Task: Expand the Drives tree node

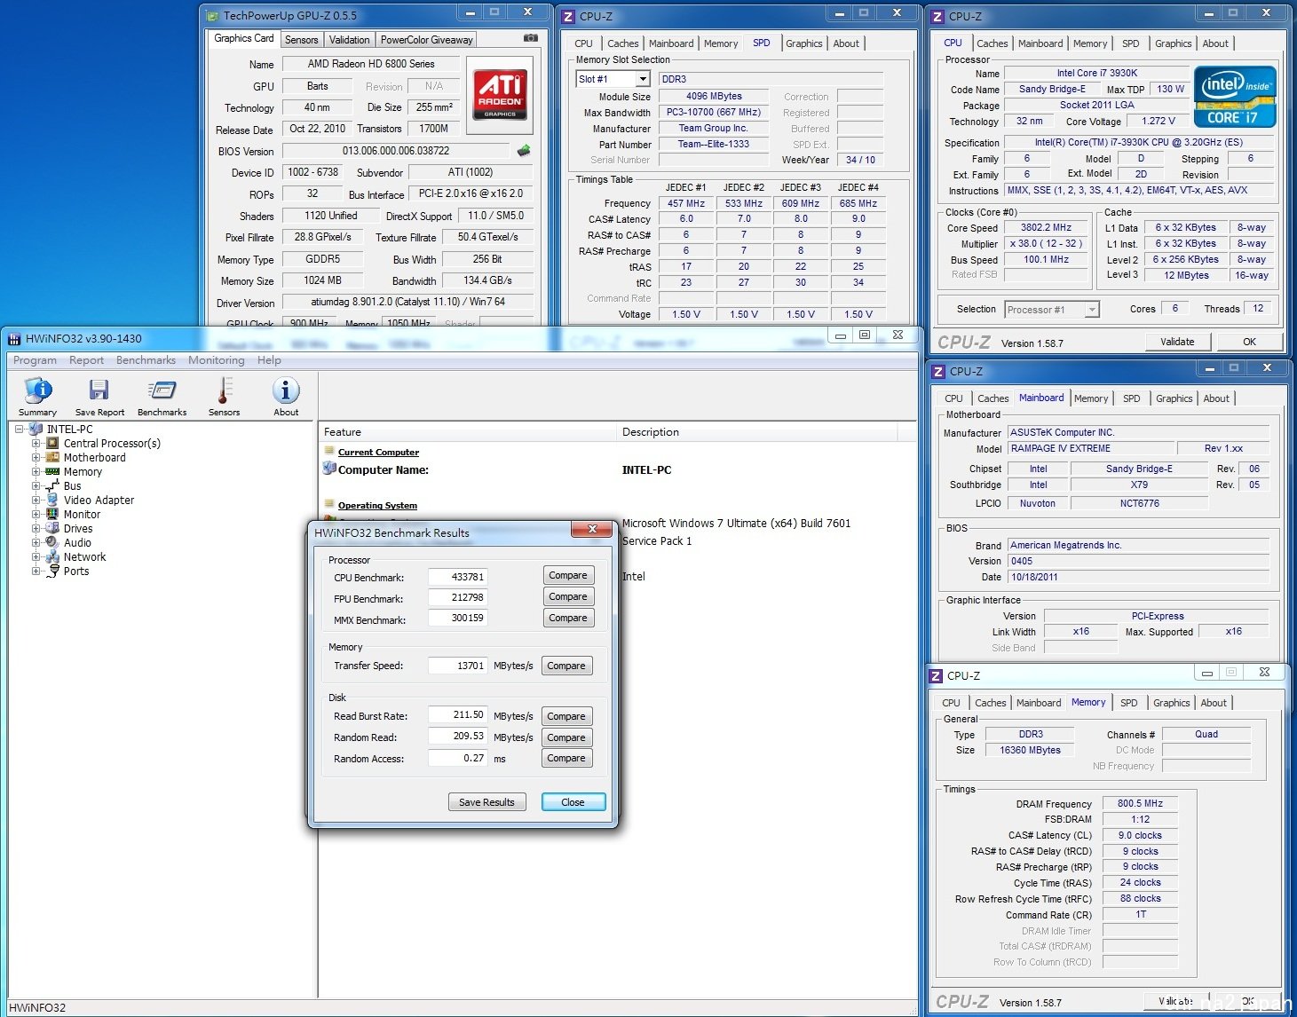Action: (36, 528)
